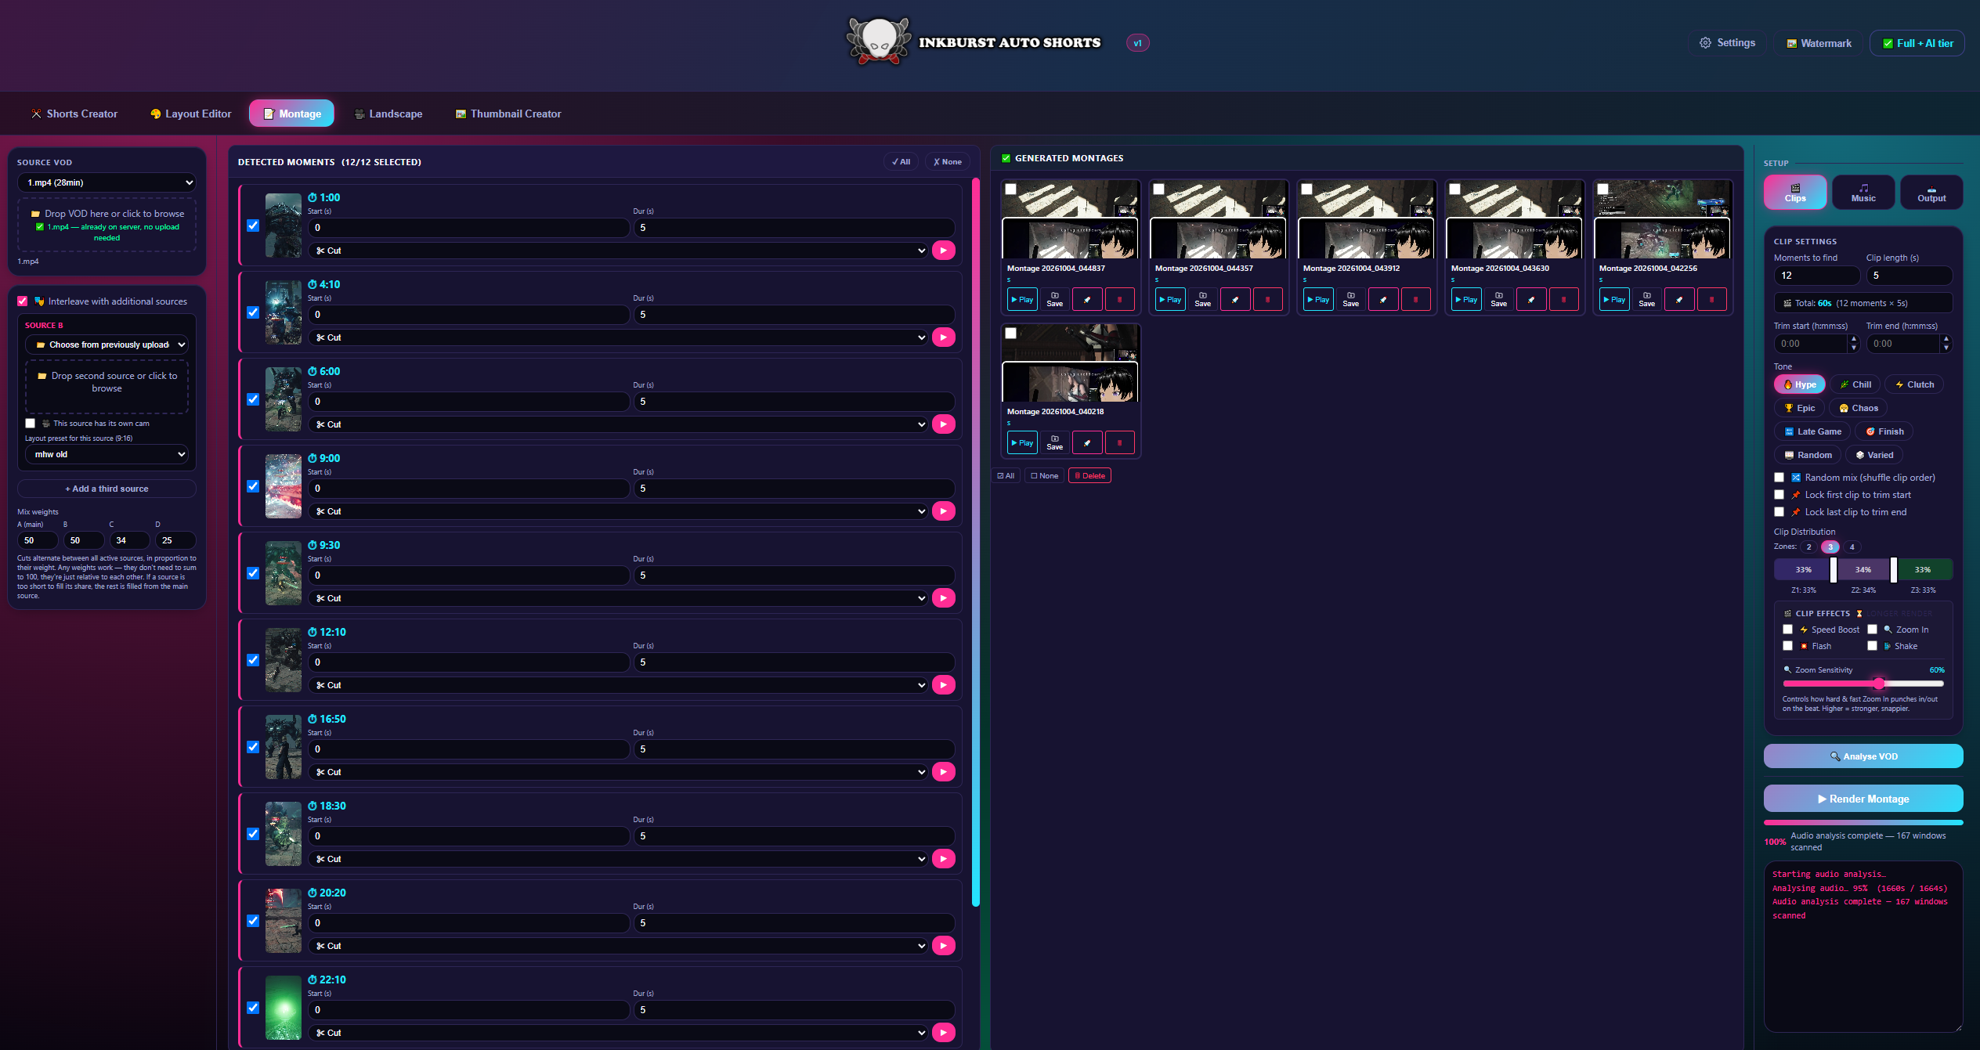Click the Z2 34% distribution zone bar
Viewport: 1980px width, 1050px height.
tap(1863, 569)
